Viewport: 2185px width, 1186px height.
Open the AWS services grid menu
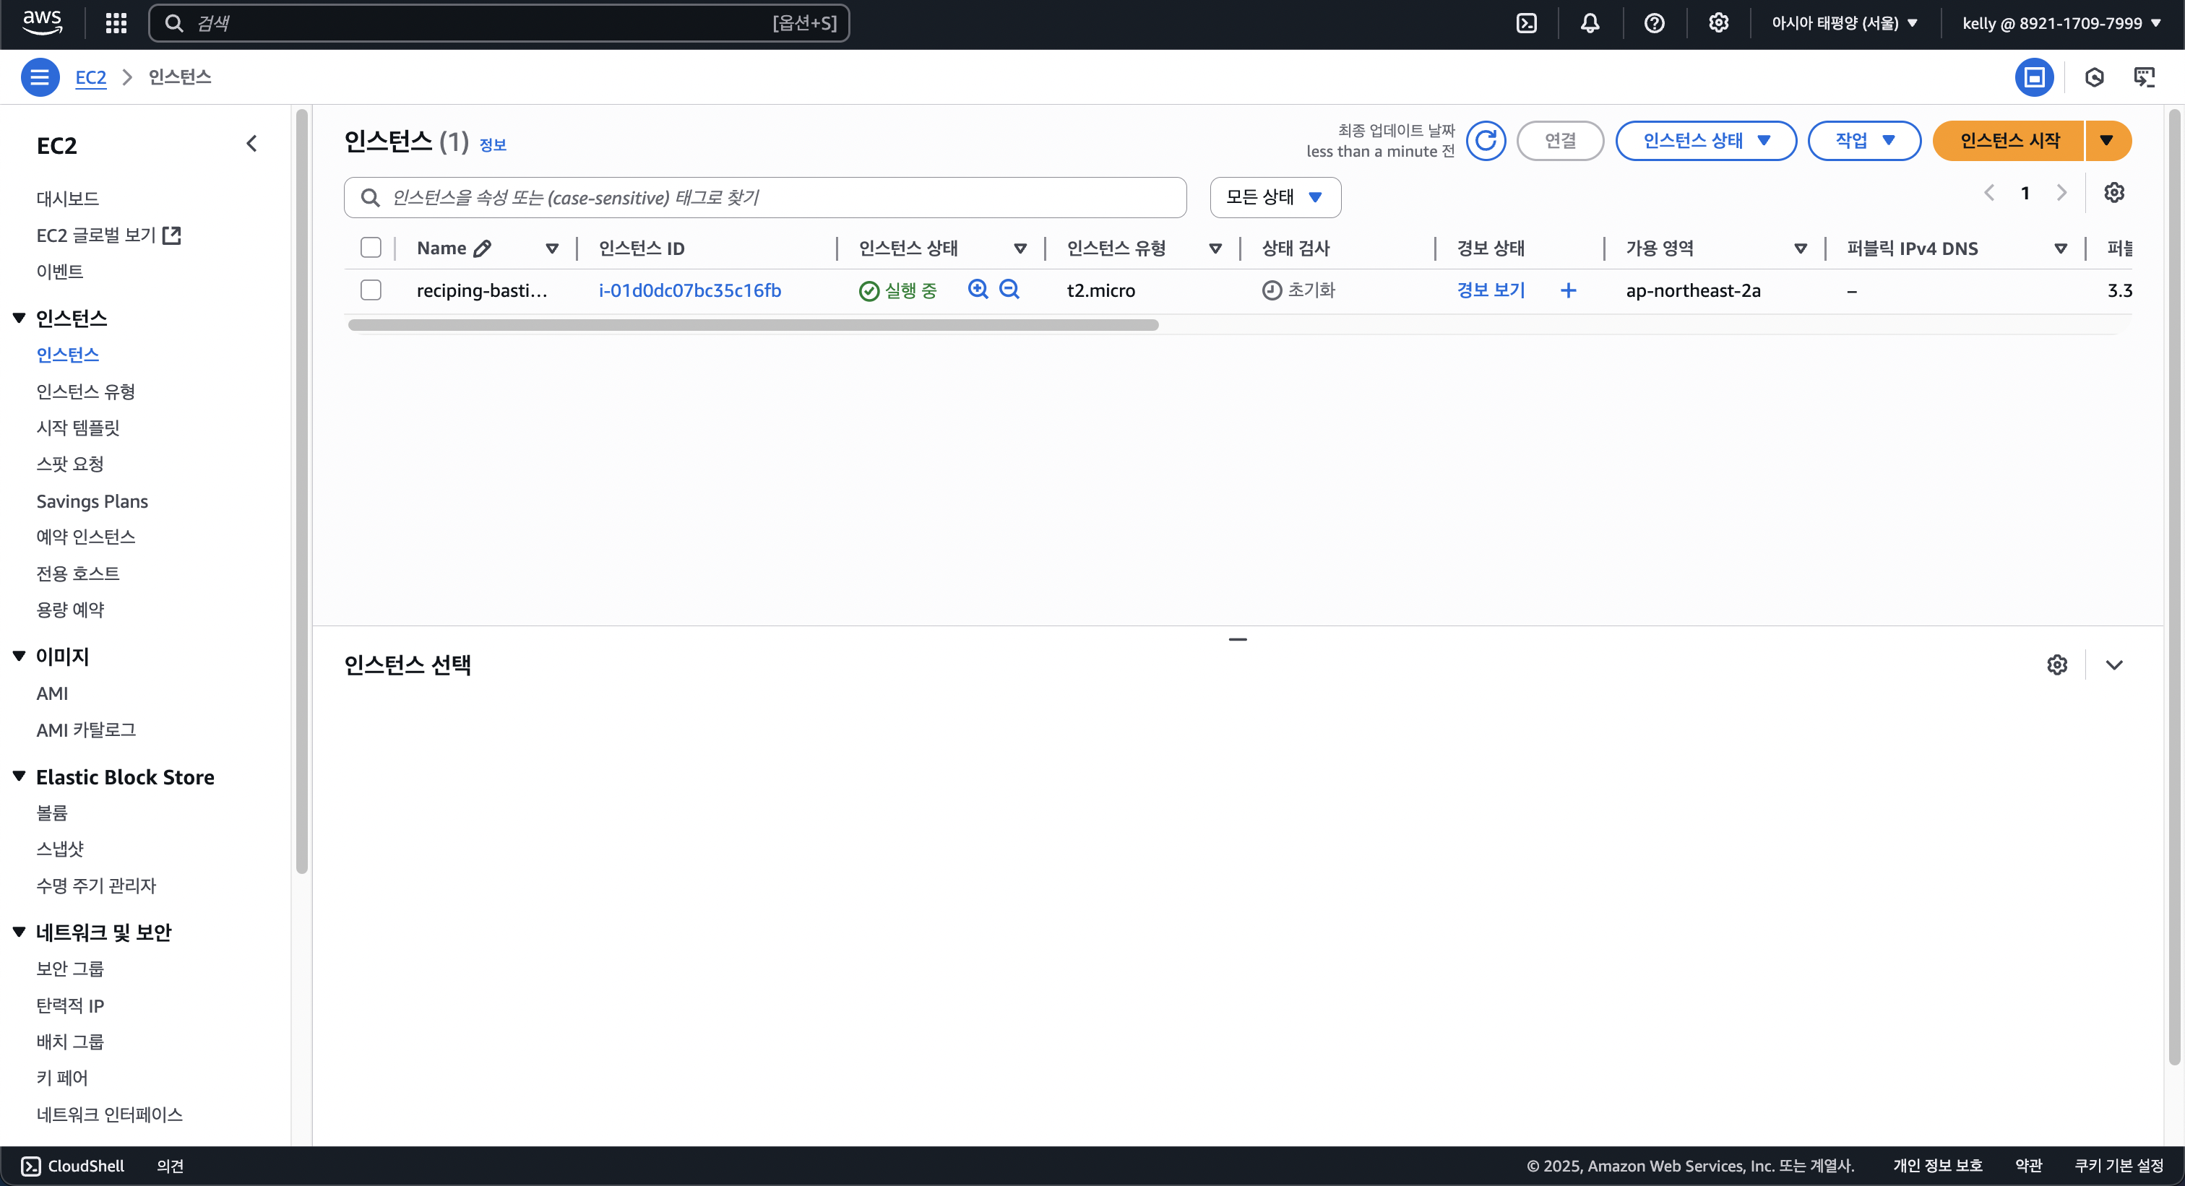(116, 23)
